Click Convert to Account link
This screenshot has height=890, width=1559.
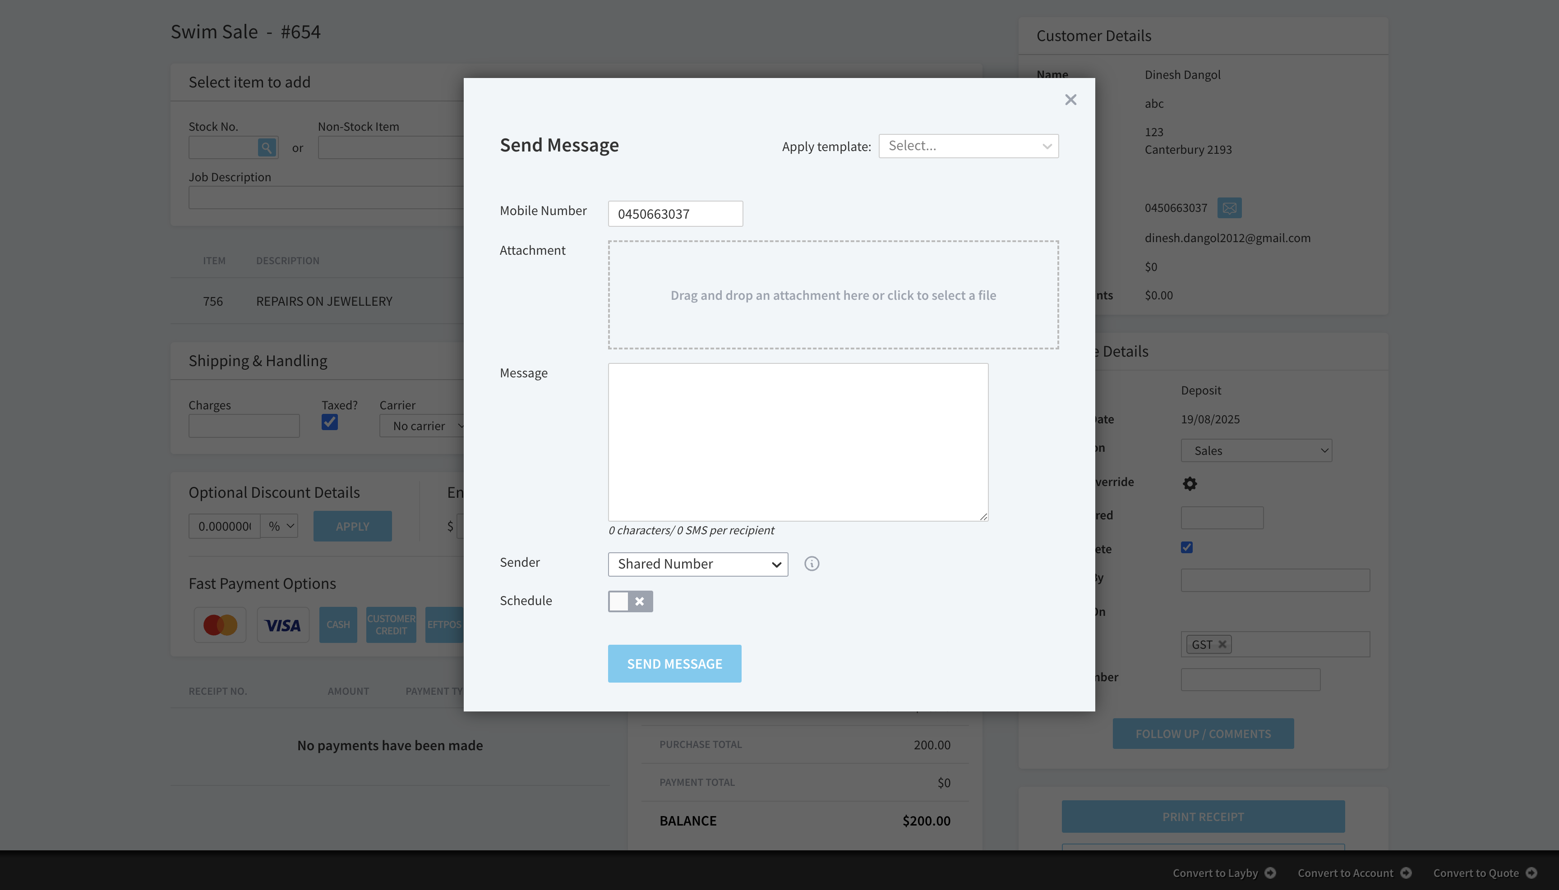click(x=1345, y=873)
